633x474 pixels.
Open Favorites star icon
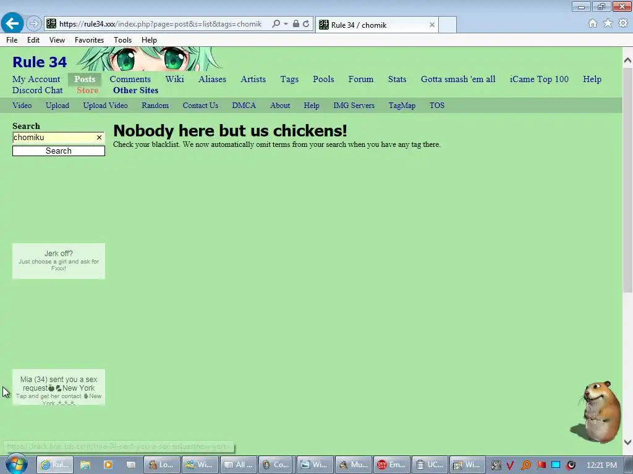[x=608, y=23]
